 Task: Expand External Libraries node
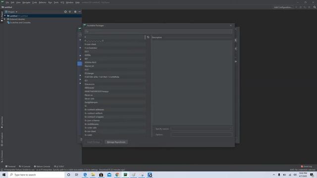[x=5, y=19]
